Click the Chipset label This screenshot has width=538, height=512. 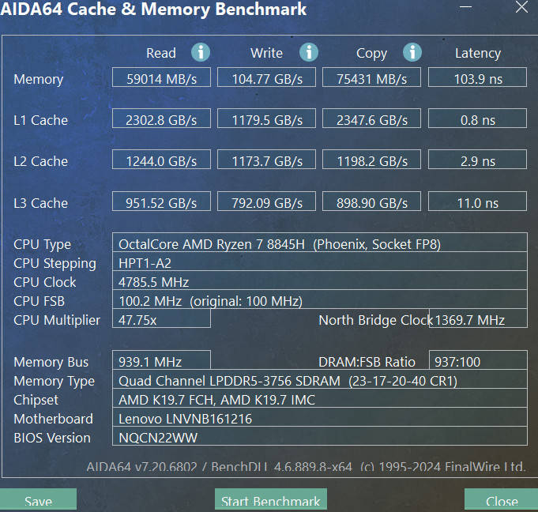[x=36, y=400]
